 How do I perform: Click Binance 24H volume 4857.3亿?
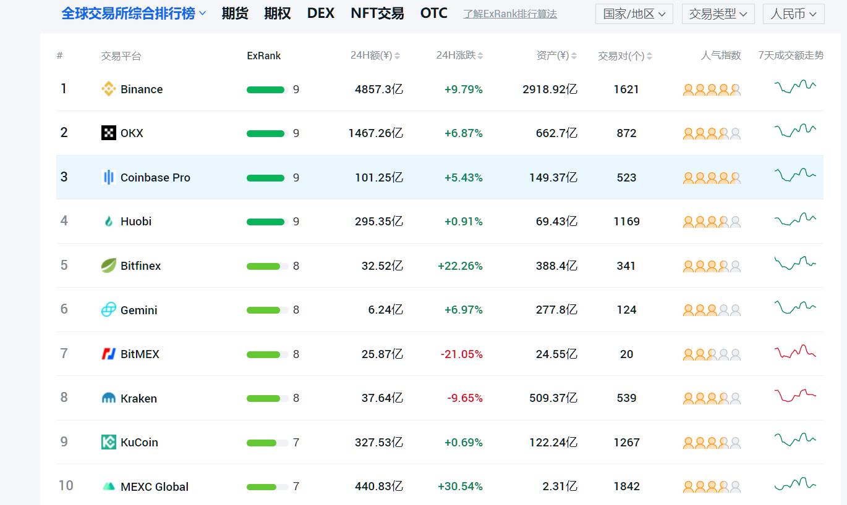[379, 89]
